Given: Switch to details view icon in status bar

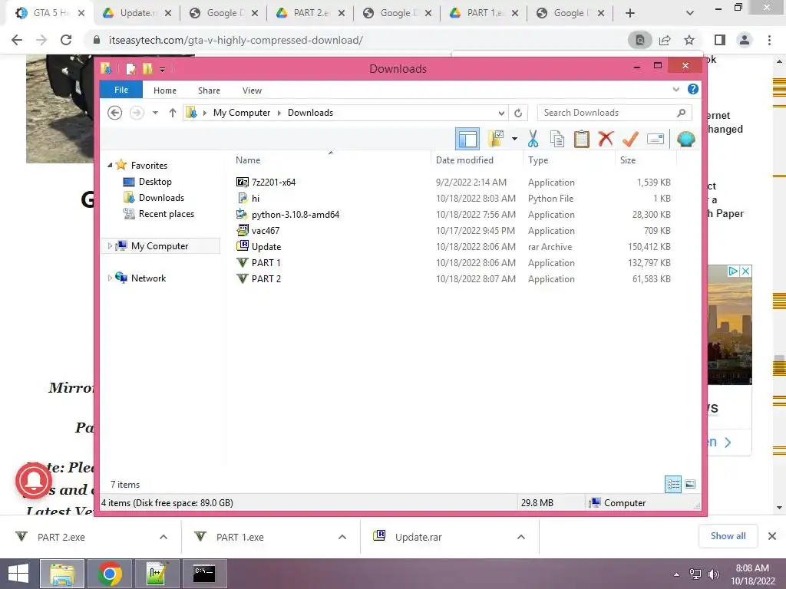Looking at the screenshot, I should (672, 484).
